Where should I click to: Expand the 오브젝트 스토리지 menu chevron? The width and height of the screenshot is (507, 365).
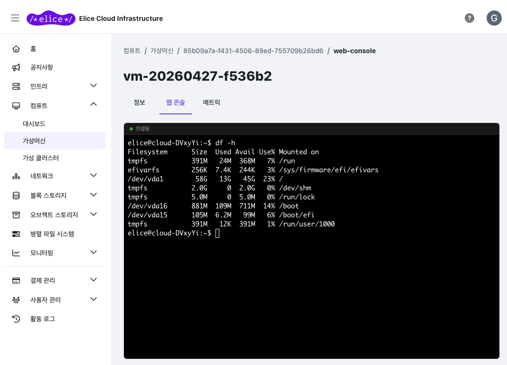(x=94, y=214)
